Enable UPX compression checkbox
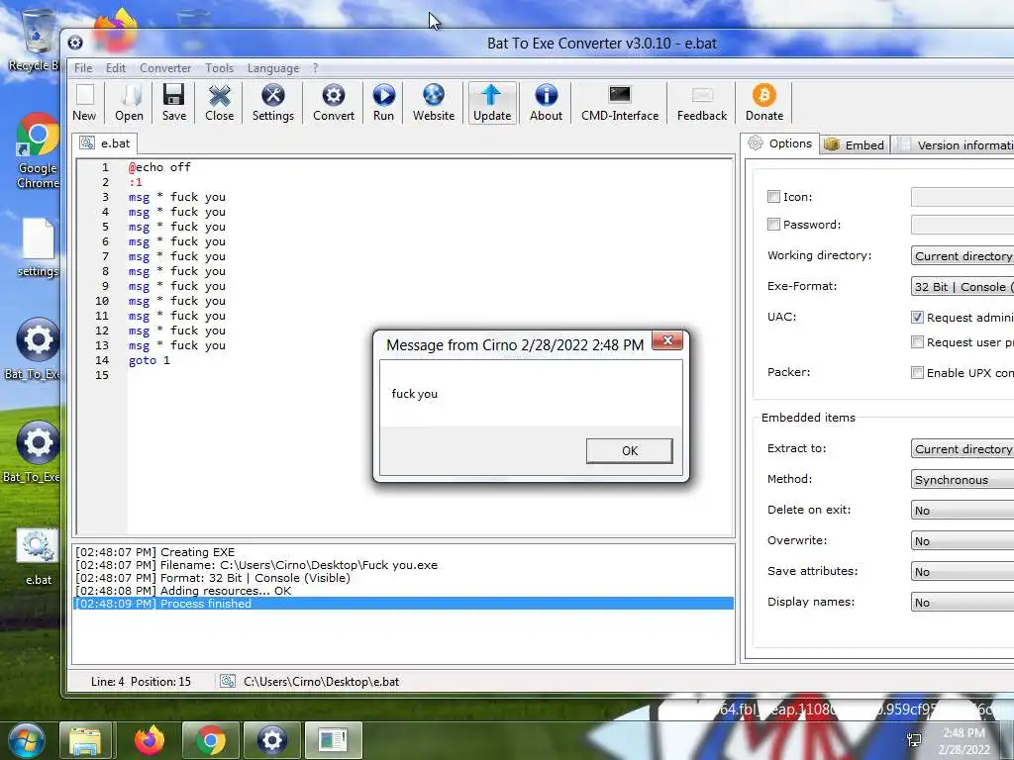 point(917,372)
